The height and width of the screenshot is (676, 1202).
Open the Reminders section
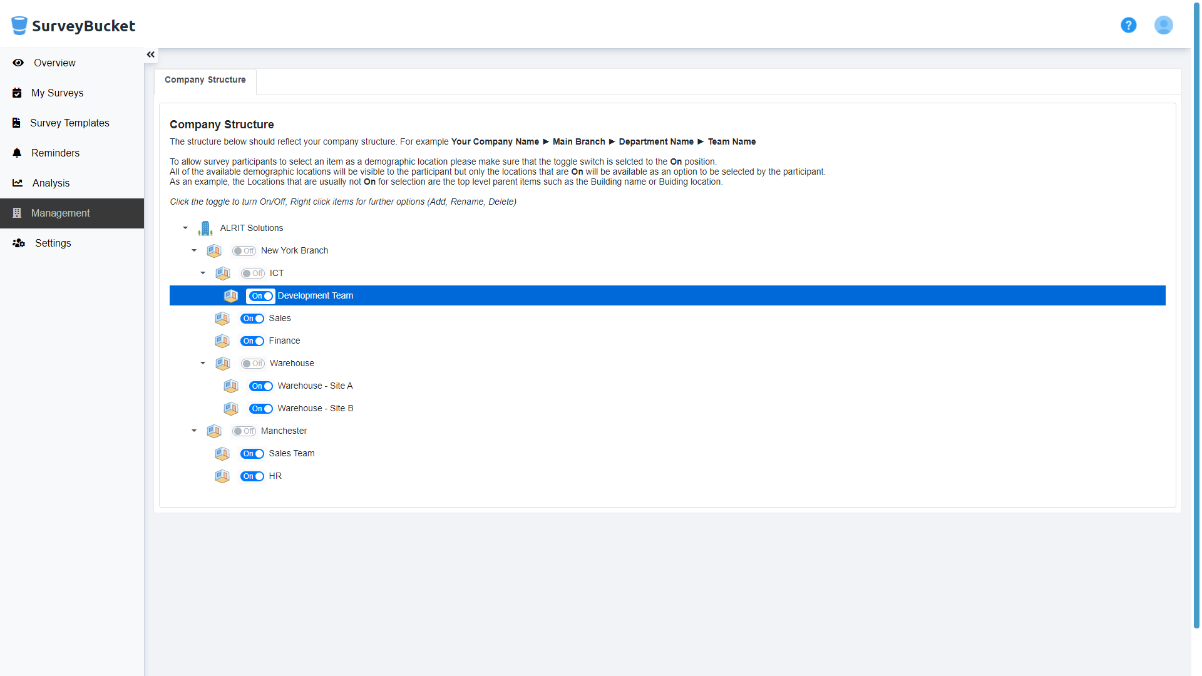tap(72, 153)
